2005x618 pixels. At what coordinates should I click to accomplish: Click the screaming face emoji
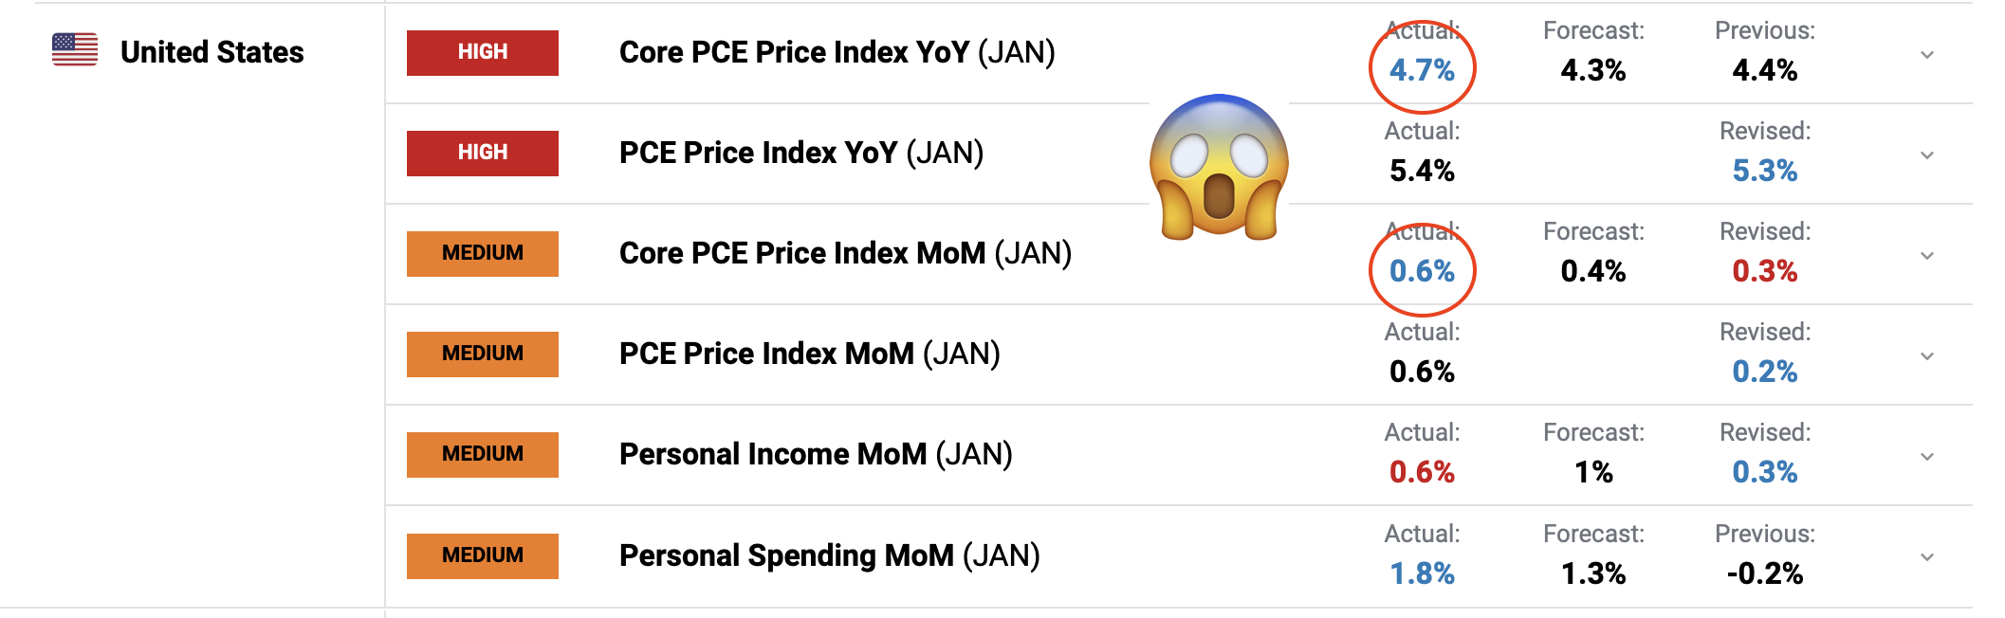1219,168
